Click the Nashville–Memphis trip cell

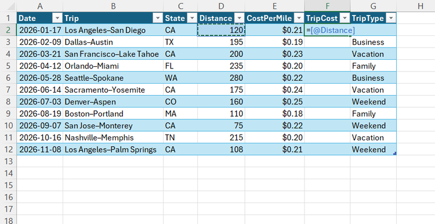(113, 138)
